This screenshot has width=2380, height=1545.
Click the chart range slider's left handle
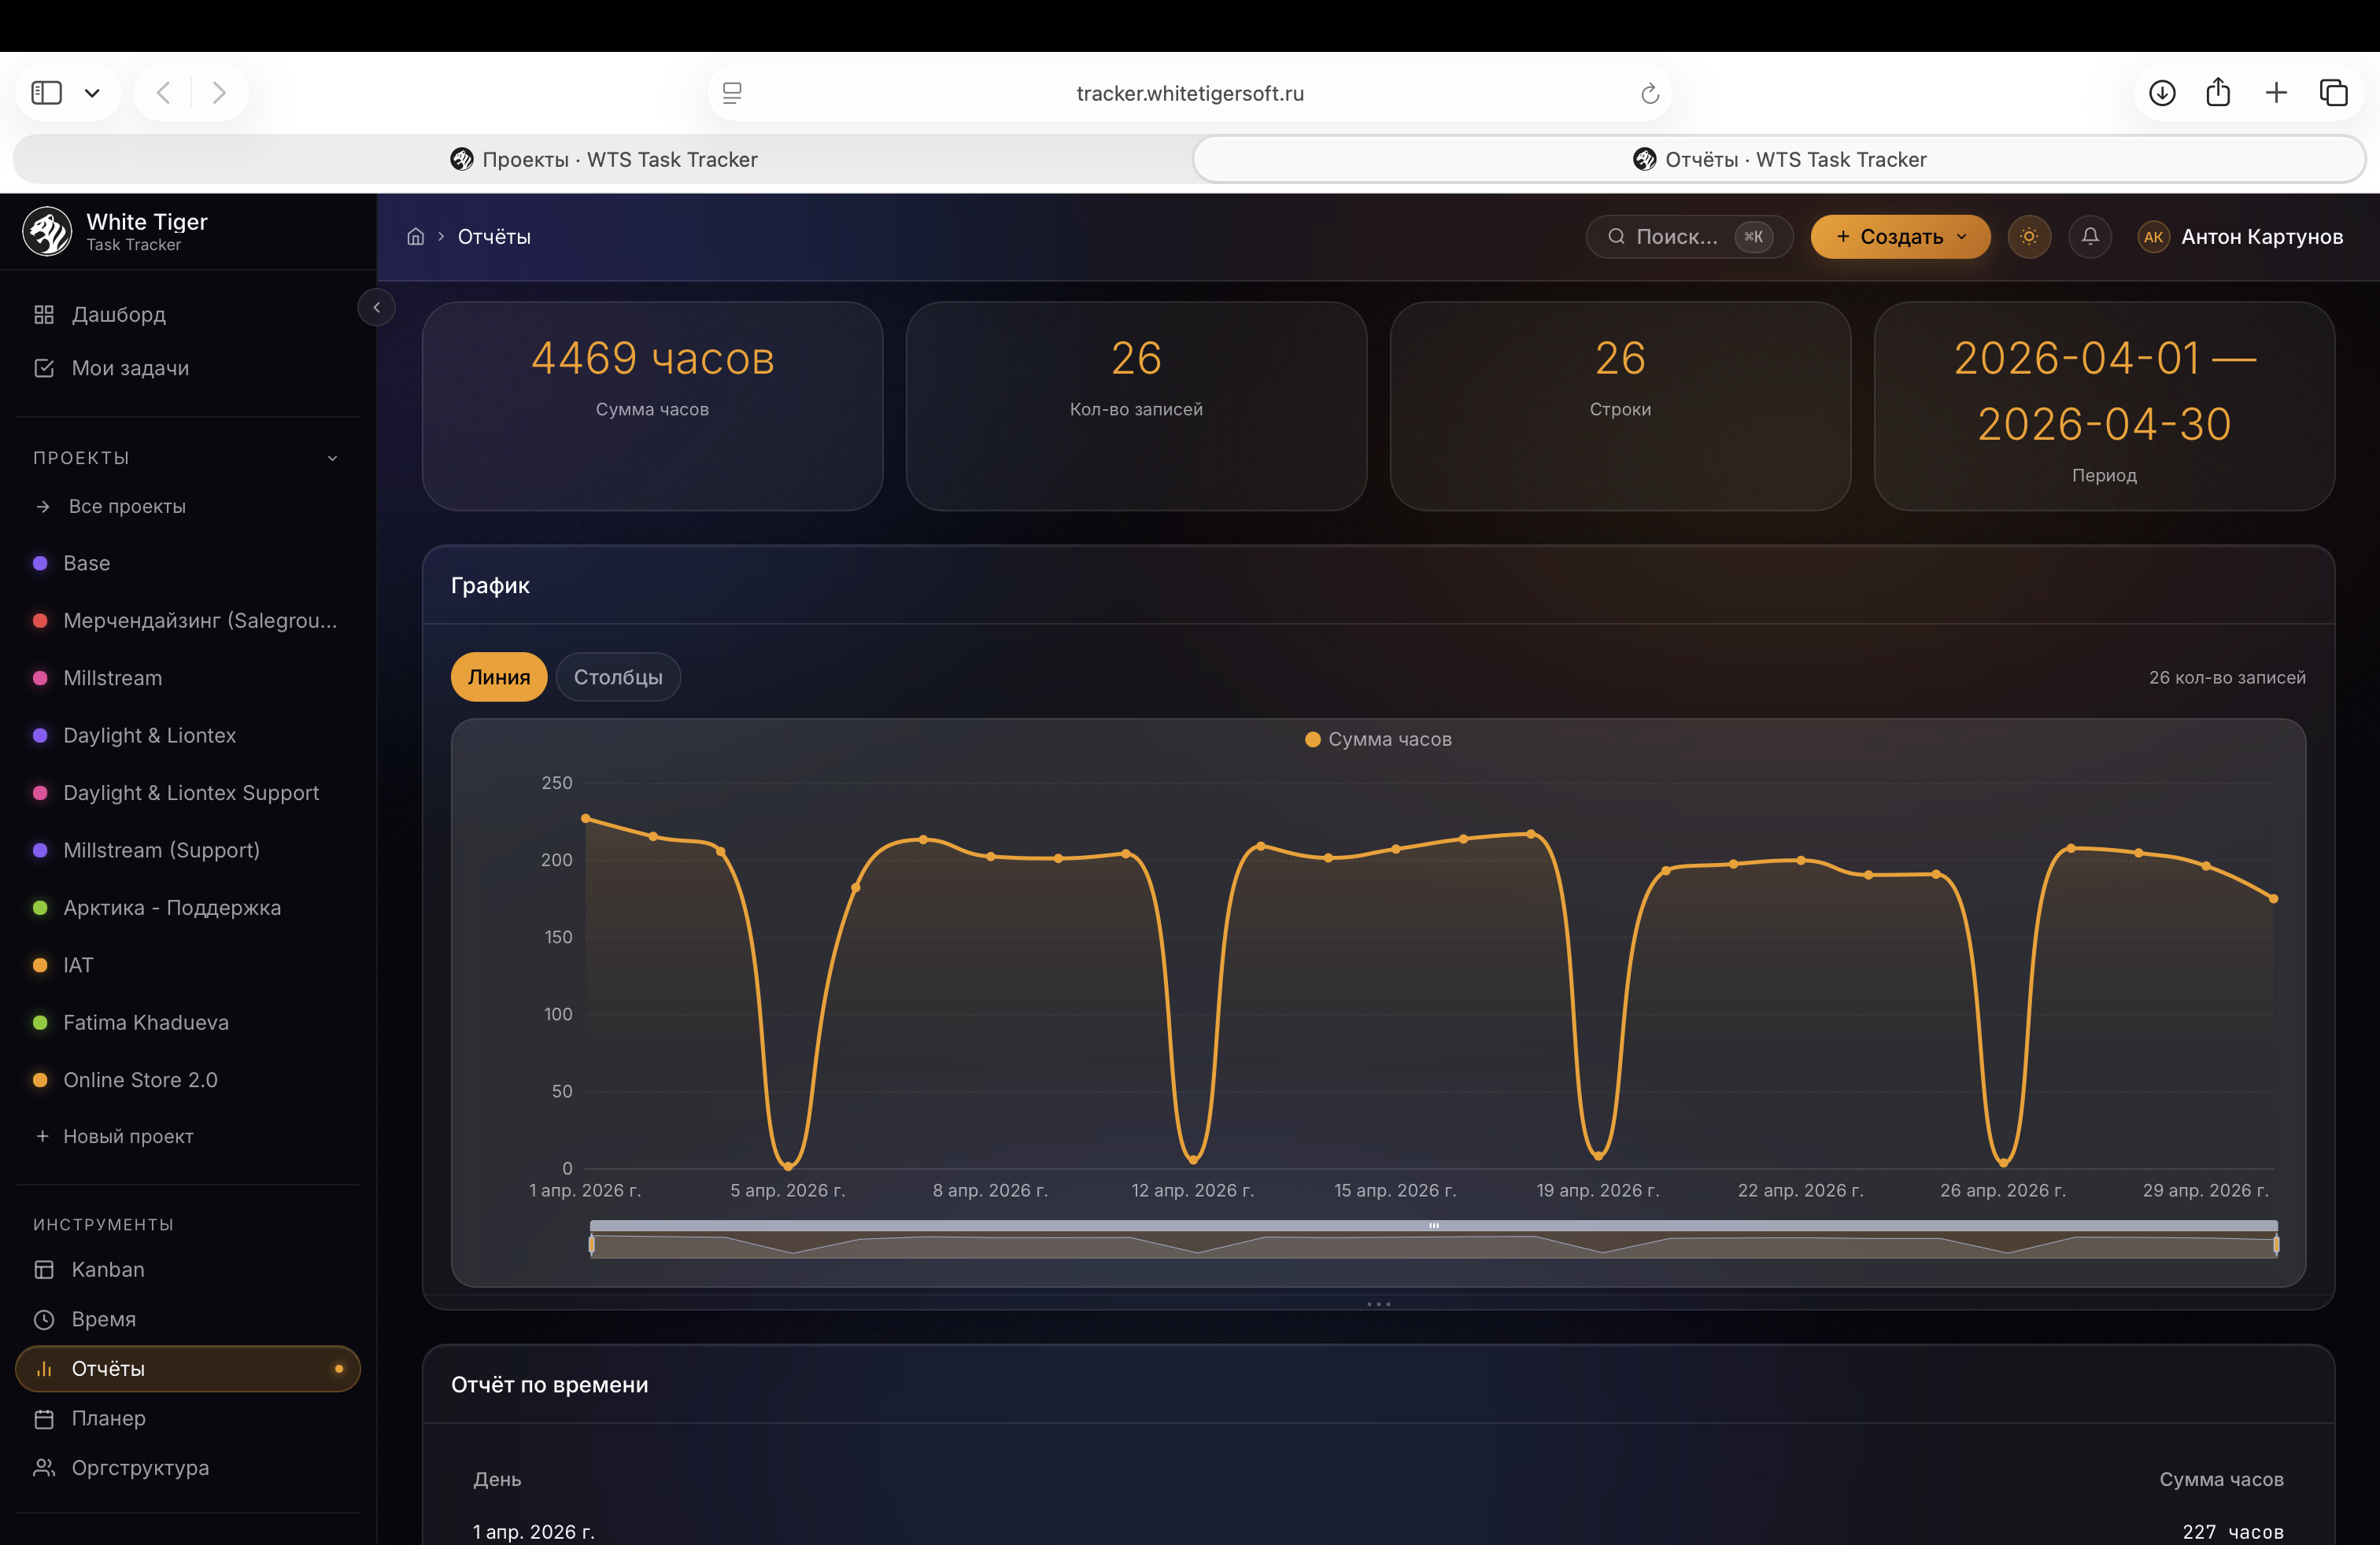point(592,1244)
